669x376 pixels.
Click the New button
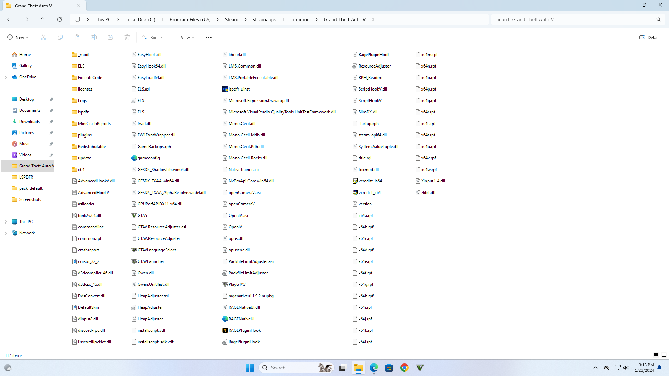point(18,37)
